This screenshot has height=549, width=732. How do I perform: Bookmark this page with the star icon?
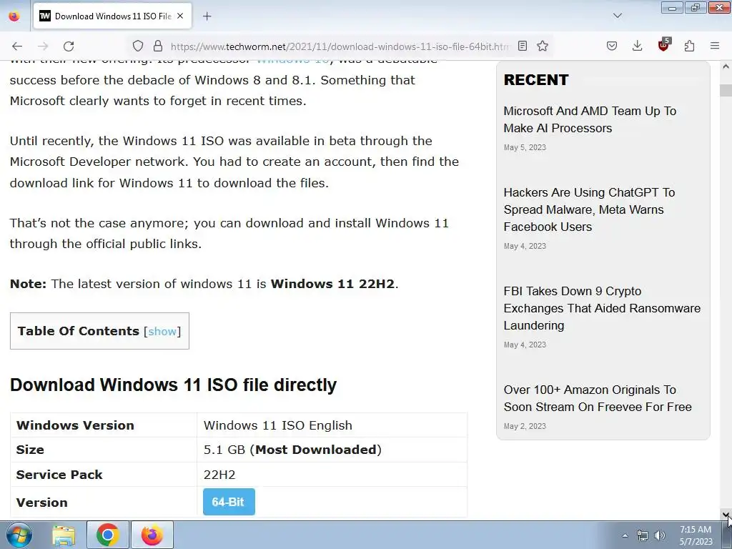(543, 46)
